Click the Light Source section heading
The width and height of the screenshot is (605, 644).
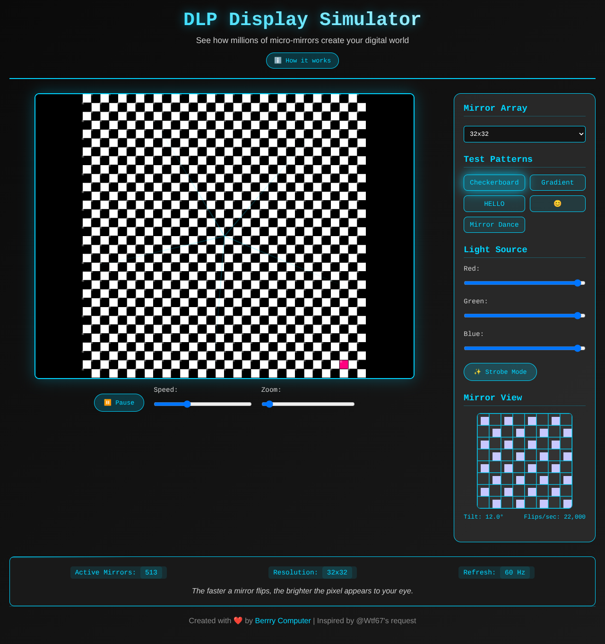(x=495, y=249)
